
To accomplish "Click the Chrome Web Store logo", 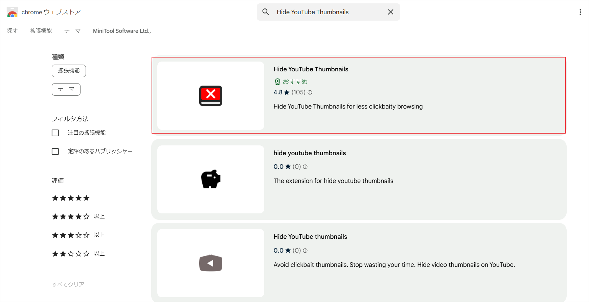I will (x=12, y=12).
